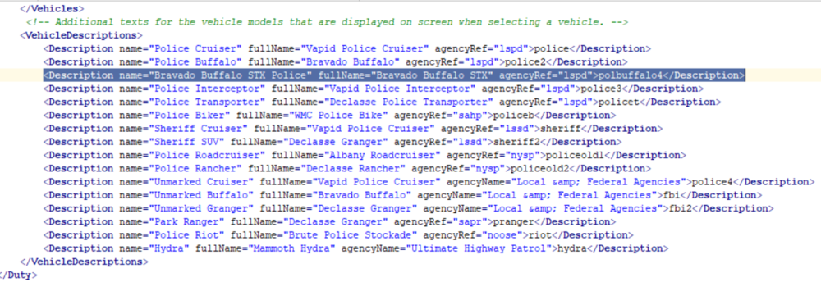
Task: Click the "Mammoth Hydra" fullName value
Action: (x=292, y=248)
